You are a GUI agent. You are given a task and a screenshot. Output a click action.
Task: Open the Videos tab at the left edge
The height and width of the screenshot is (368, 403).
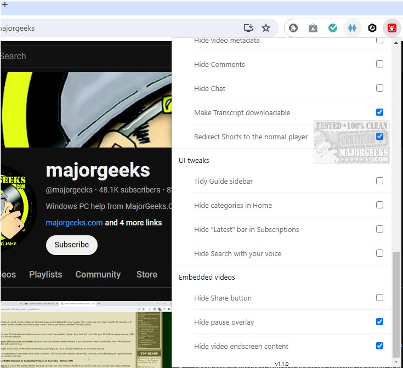coord(8,274)
